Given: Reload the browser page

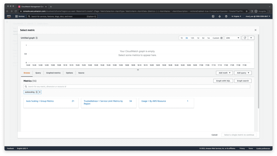Looking at the screenshot, I should (16, 11).
